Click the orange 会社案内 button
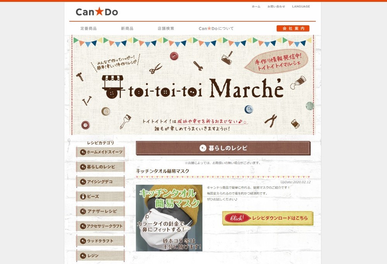387x264 pixels. click(293, 28)
